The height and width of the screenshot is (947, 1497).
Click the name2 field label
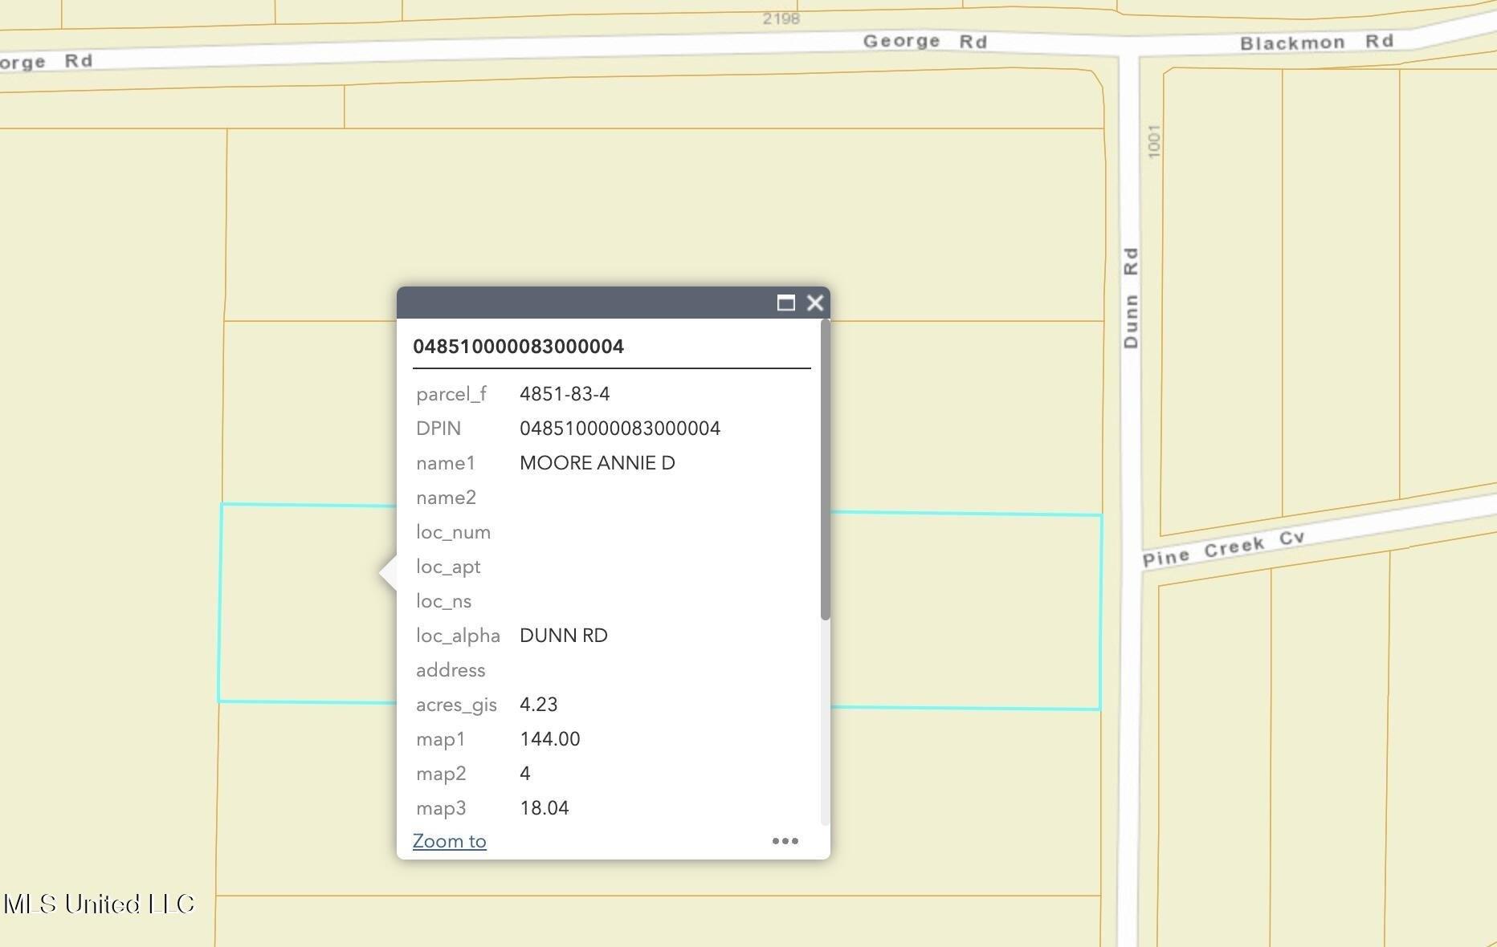(446, 498)
